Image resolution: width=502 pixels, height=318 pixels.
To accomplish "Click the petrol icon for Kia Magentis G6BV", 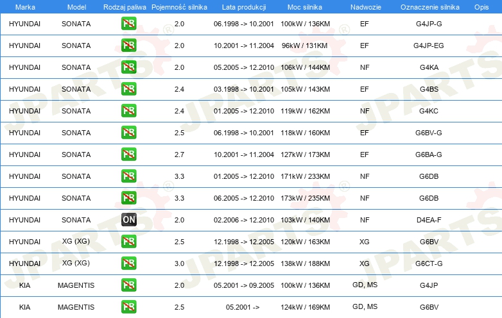I will 128,307.
